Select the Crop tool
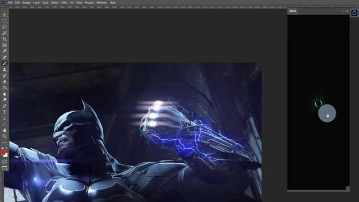359x202 pixels. 4,39
